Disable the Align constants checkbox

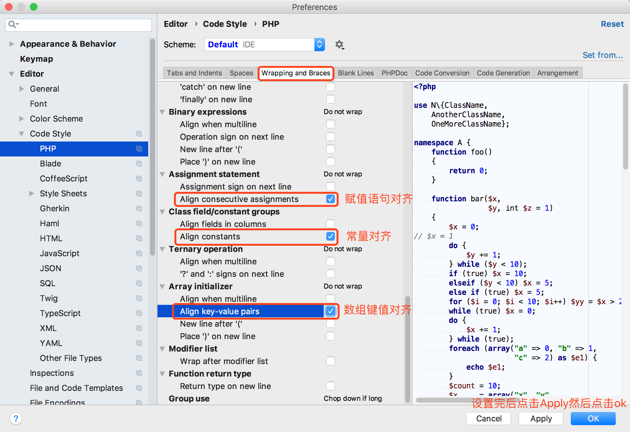(x=331, y=236)
